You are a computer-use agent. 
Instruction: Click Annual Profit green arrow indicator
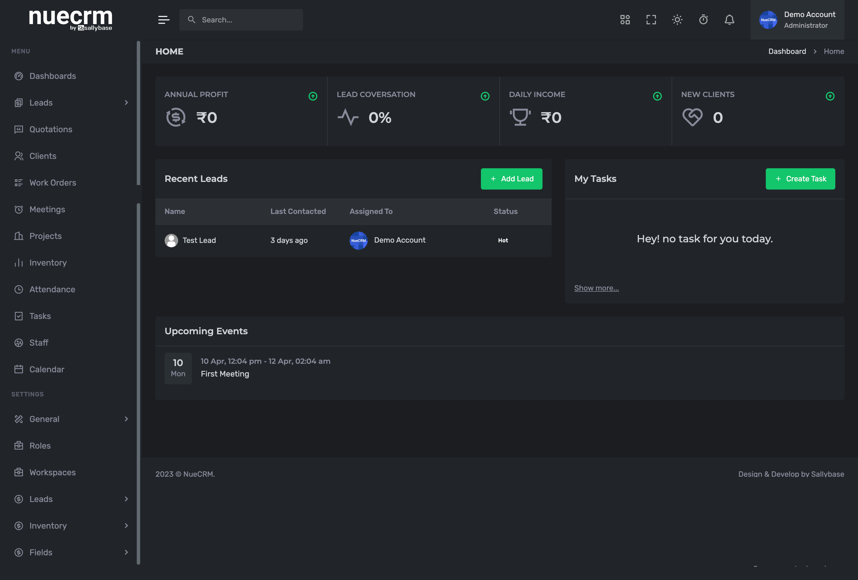313,96
